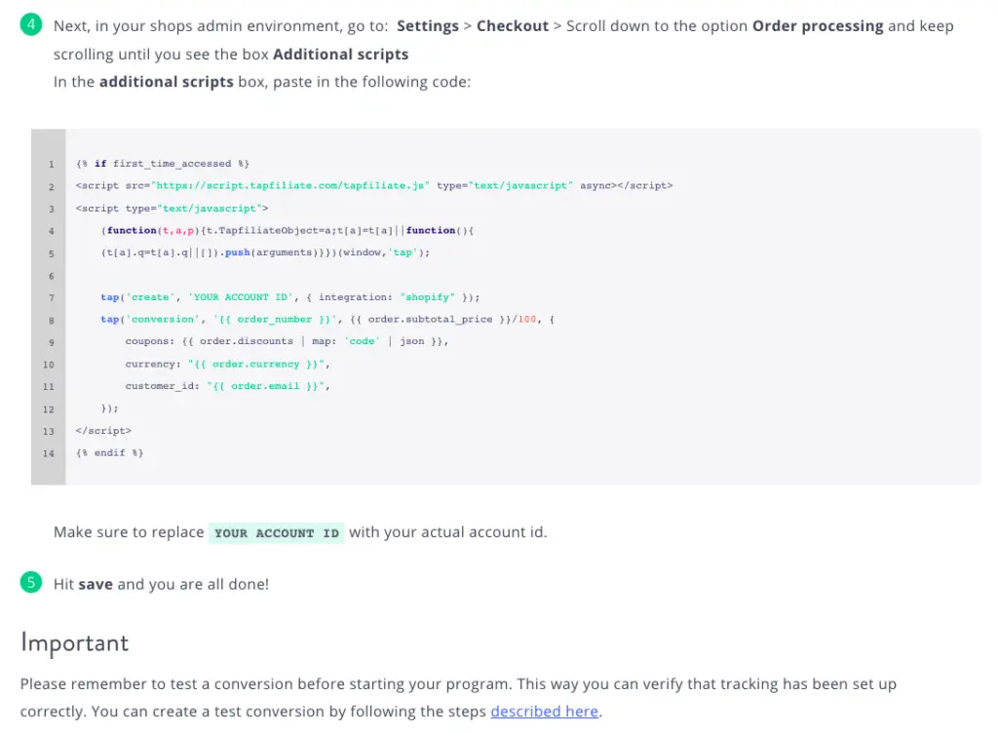Click line number 7 in code gutter
The width and height of the screenshot is (998, 734).
click(50, 297)
